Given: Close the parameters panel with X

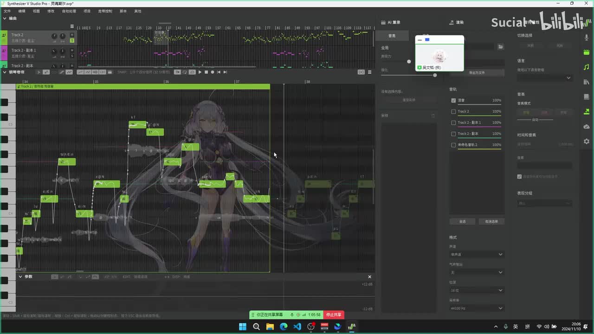Looking at the screenshot, I should [x=369, y=276].
